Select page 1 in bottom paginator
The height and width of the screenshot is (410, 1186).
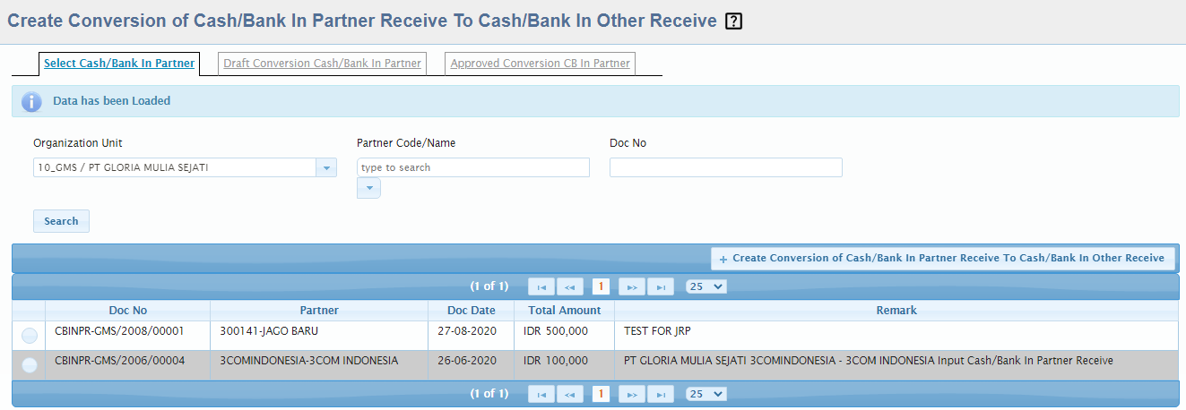coord(601,394)
